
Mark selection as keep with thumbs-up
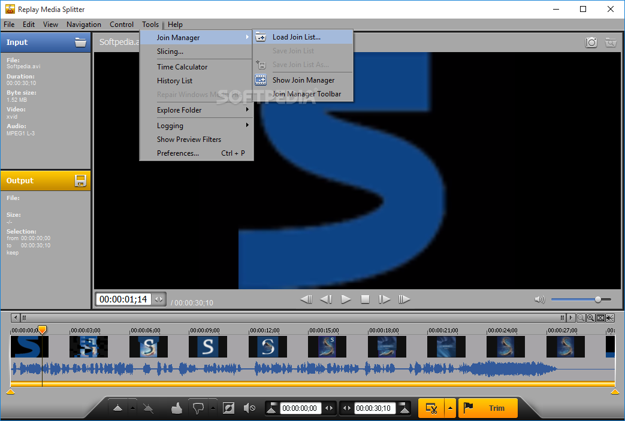(177, 408)
